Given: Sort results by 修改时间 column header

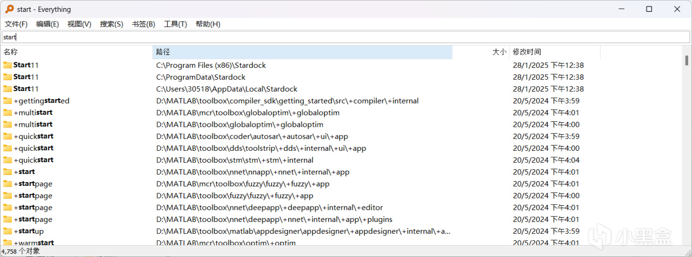Looking at the screenshot, I should (x=555, y=52).
